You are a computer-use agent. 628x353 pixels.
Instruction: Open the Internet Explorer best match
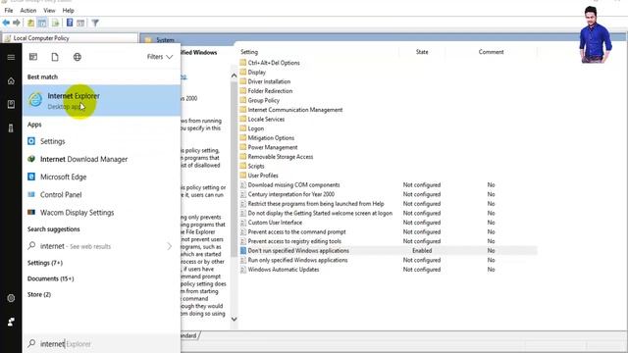[x=102, y=100]
